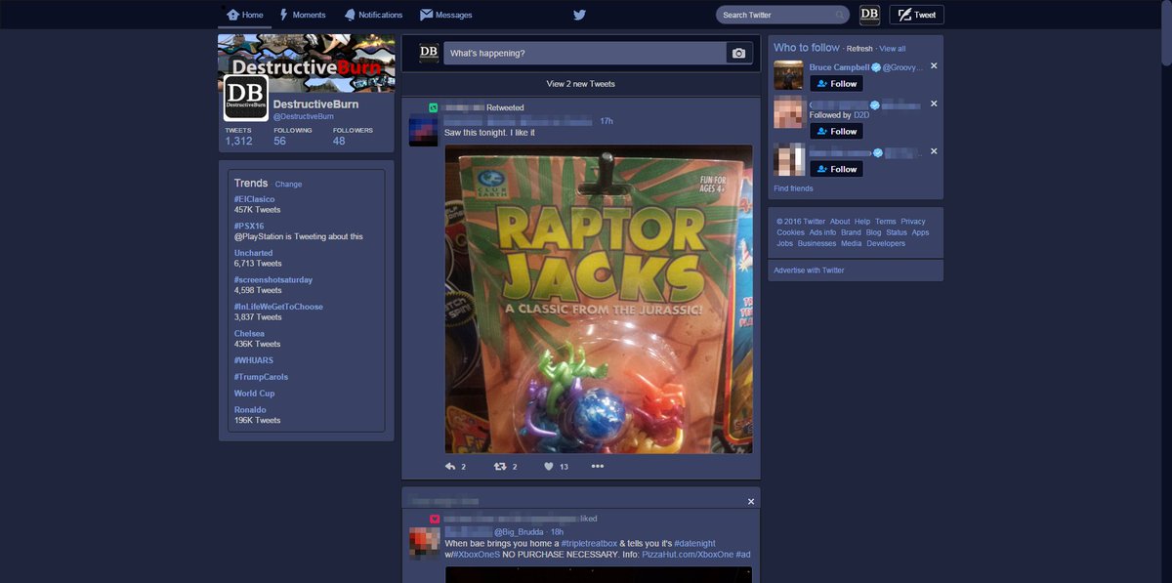Dismiss the third suggested account

tap(934, 151)
